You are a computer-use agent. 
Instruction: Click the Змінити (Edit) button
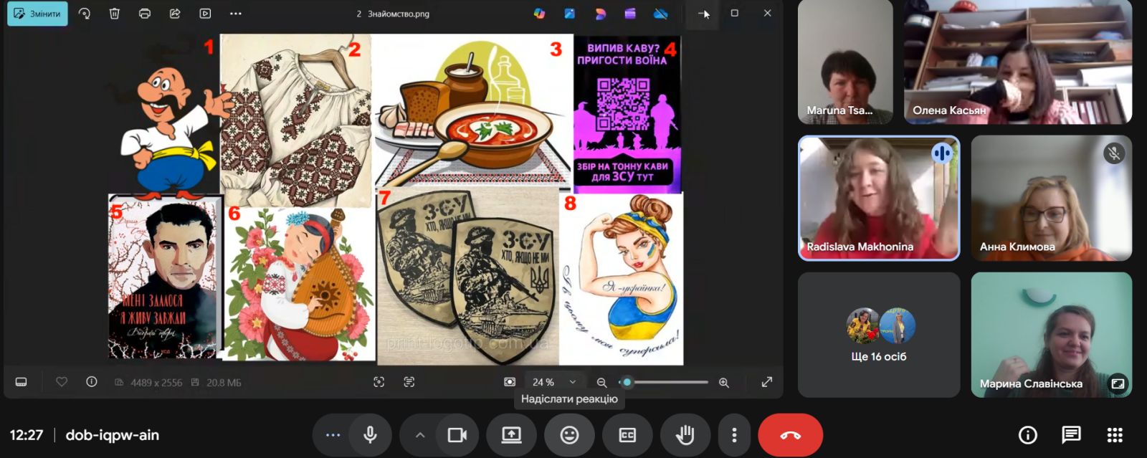coord(37,14)
